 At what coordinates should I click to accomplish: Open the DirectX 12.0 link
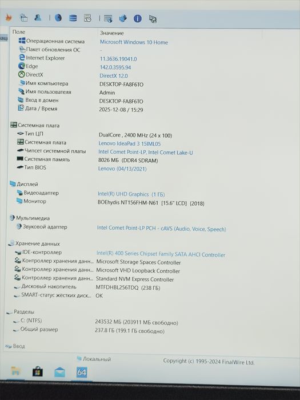[x=114, y=76]
